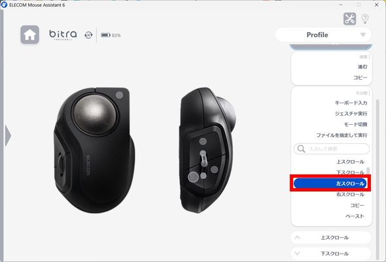
Task: Choose キーボード入力 from the function list
Action: pos(351,103)
